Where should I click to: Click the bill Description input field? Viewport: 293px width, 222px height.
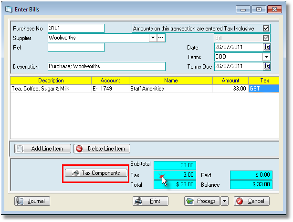click(x=106, y=66)
